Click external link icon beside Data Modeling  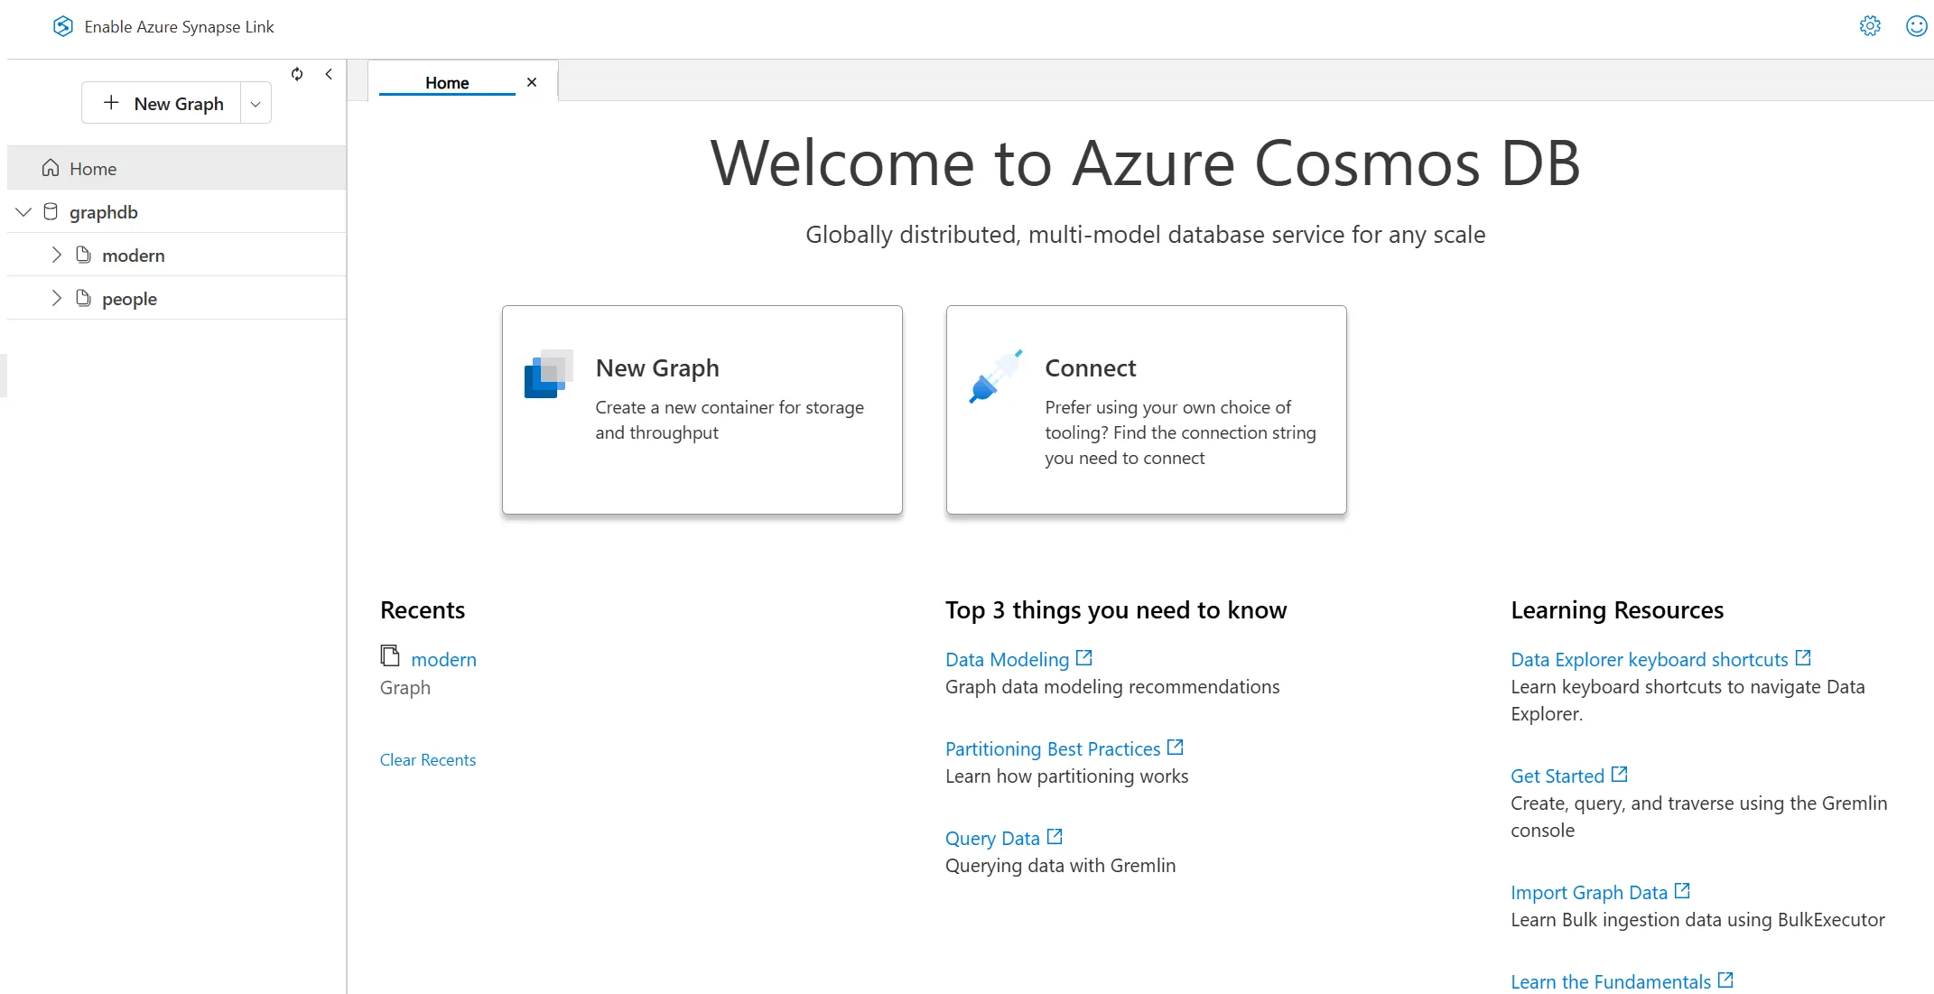click(1084, 658)
